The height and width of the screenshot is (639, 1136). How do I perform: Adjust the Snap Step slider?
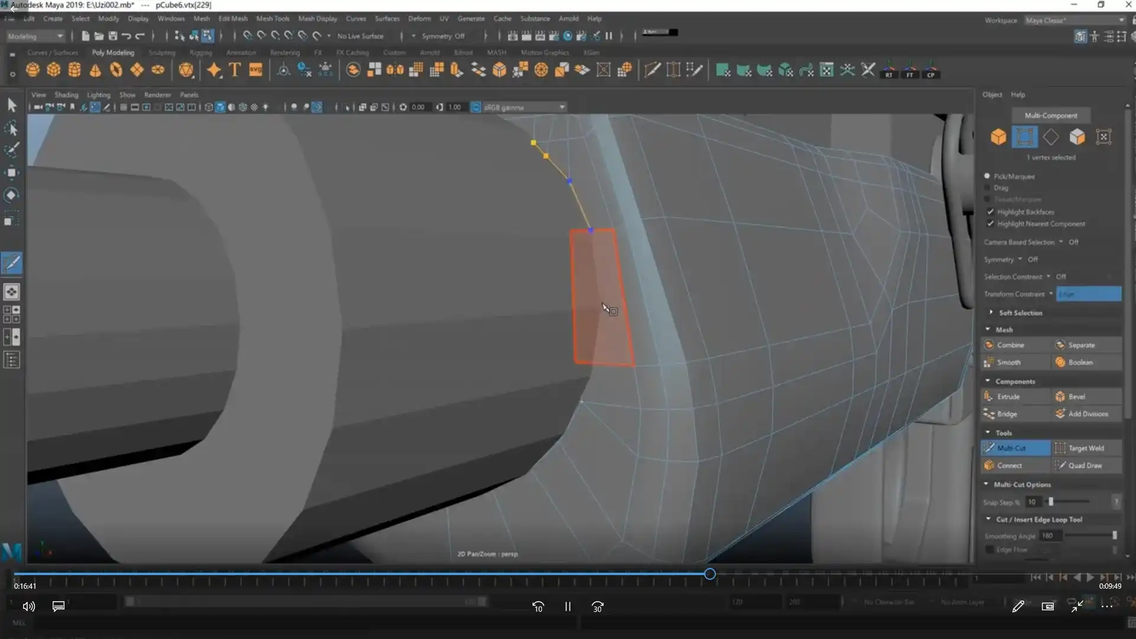1051,502
